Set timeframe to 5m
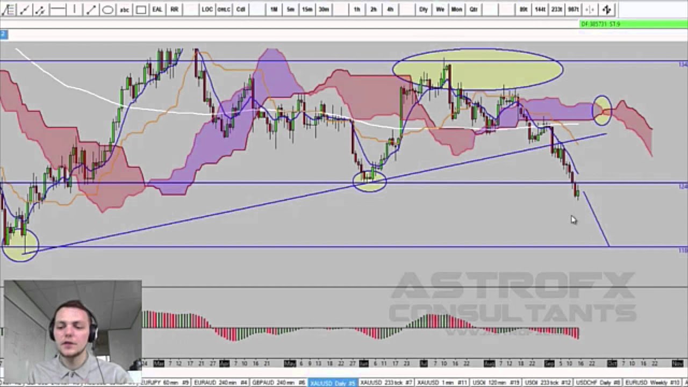The image size is (688, 387). click(x=290, y=9)
